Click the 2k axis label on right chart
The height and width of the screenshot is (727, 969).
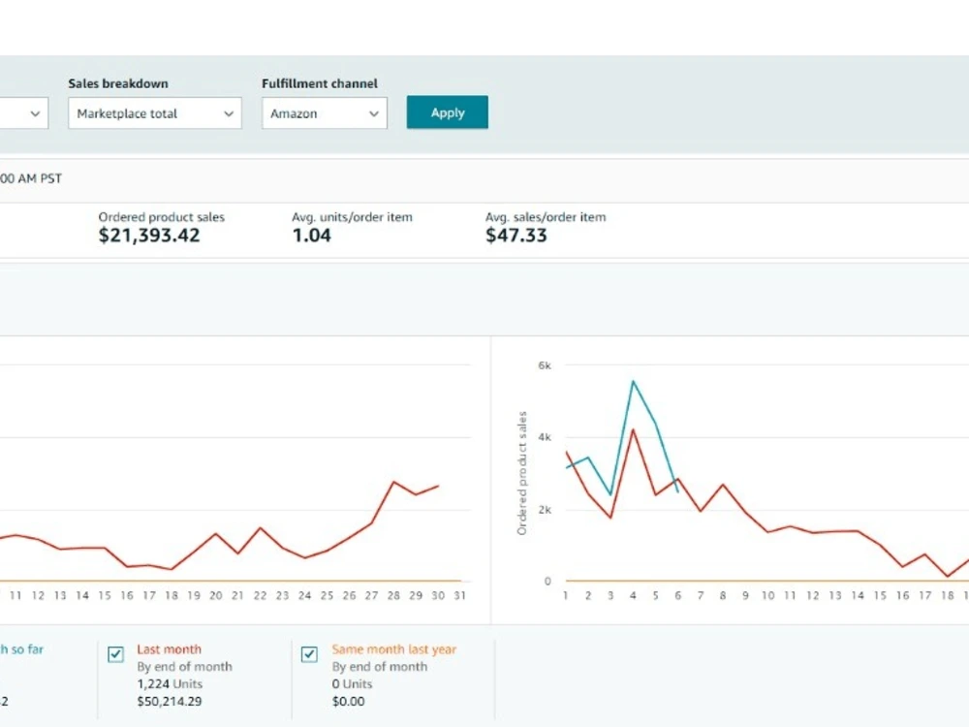coord(545,510)
